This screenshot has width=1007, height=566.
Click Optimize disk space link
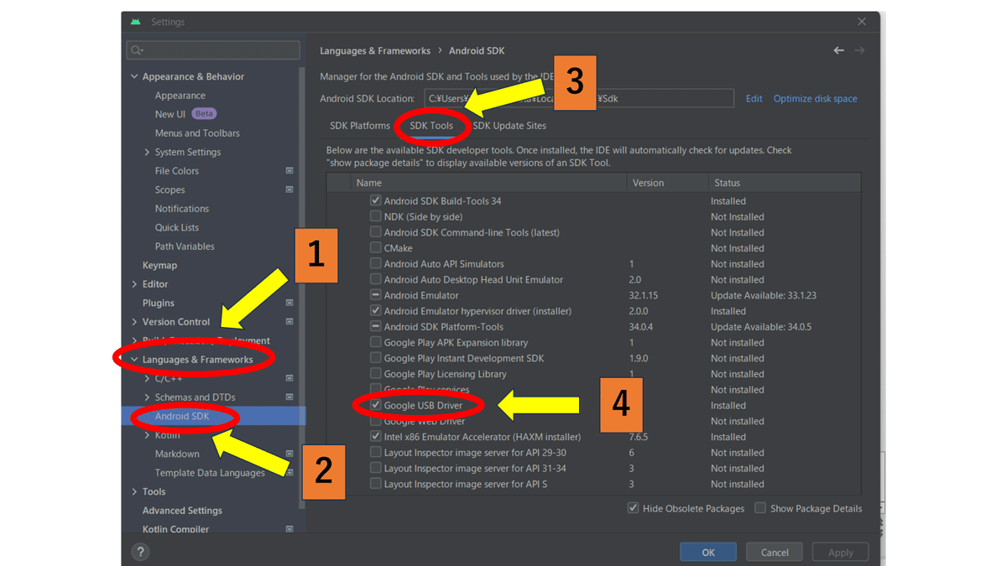coord(816,98)
